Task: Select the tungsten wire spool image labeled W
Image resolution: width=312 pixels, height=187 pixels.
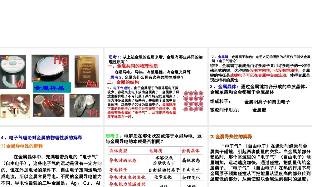Action: pyautogui.click(x=13, y=72)
